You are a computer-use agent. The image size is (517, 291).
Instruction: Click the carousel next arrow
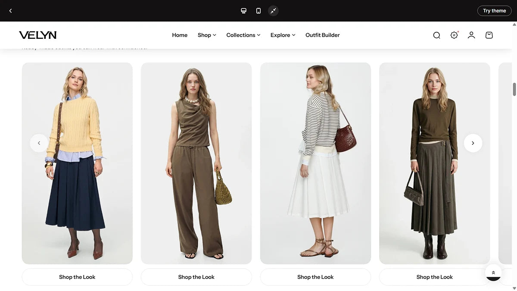473,143
